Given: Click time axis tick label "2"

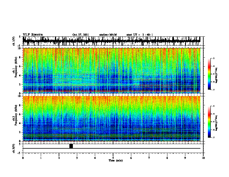Looking at the screenshot, I should [59, 158].
